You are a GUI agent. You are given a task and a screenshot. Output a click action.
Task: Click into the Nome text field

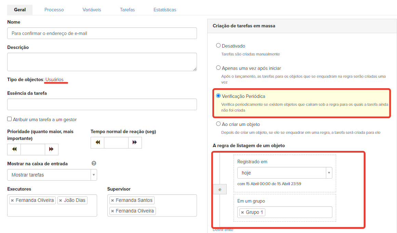(102, 33)
